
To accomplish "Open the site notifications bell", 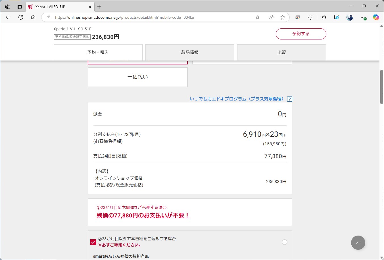I will click(257, 17).
